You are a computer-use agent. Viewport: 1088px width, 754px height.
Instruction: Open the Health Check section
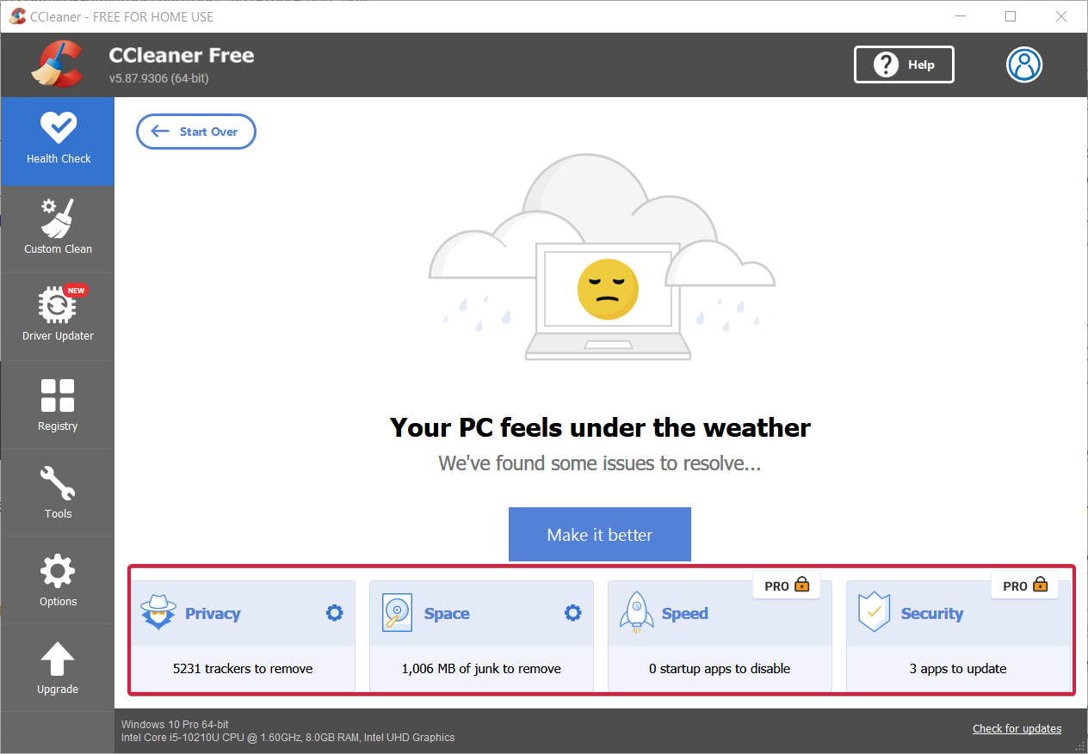pos(58,141)
